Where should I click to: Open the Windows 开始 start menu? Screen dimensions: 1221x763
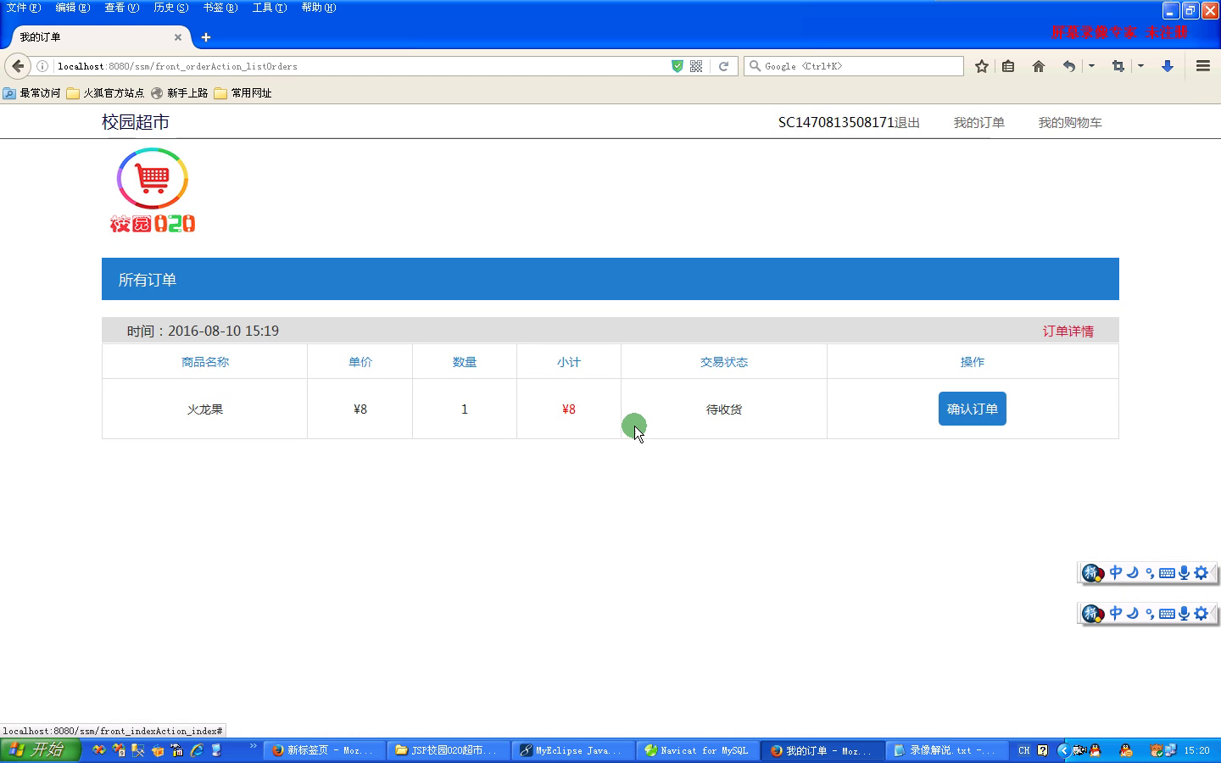(40, 750)
